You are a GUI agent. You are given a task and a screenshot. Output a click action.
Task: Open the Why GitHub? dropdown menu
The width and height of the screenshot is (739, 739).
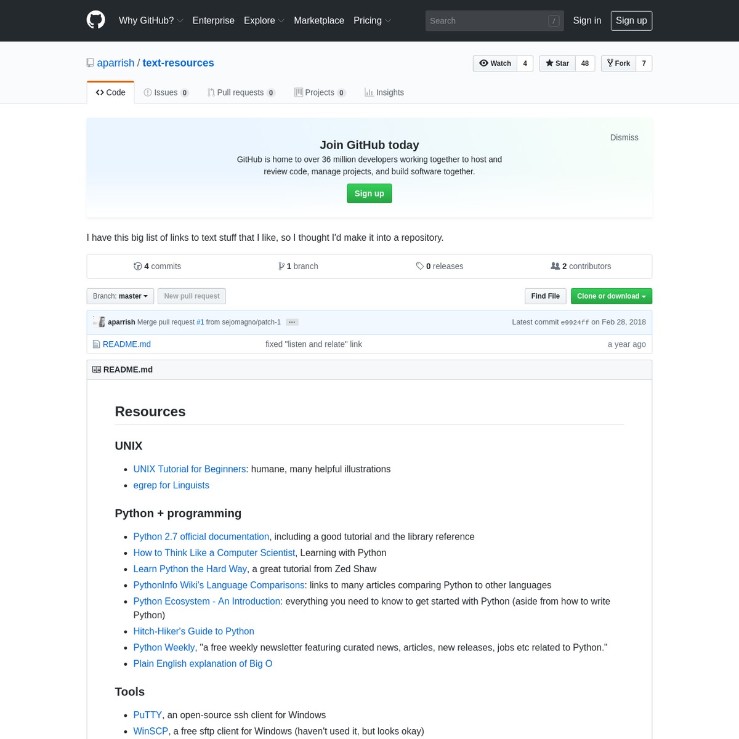(151, 20)
